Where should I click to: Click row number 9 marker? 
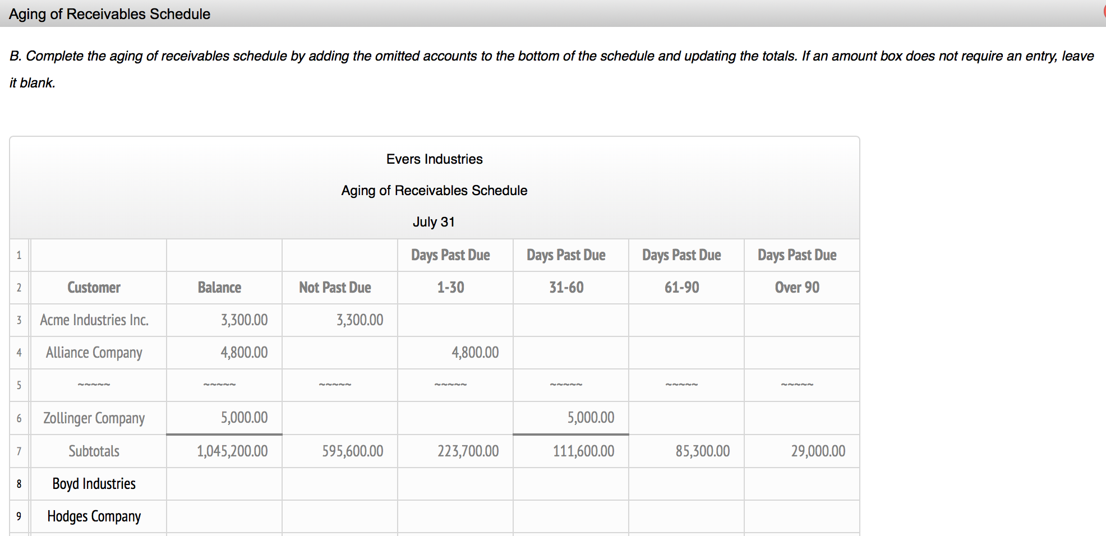point(19,516)
